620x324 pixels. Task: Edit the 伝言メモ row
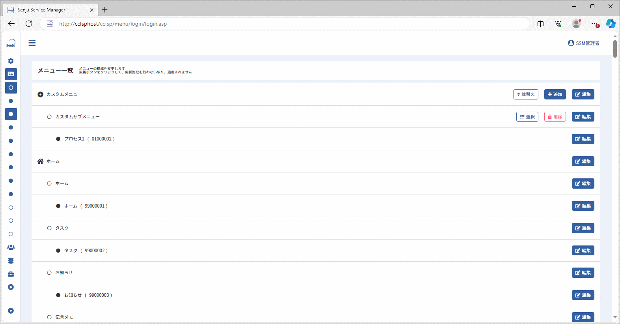coord(583,317)
